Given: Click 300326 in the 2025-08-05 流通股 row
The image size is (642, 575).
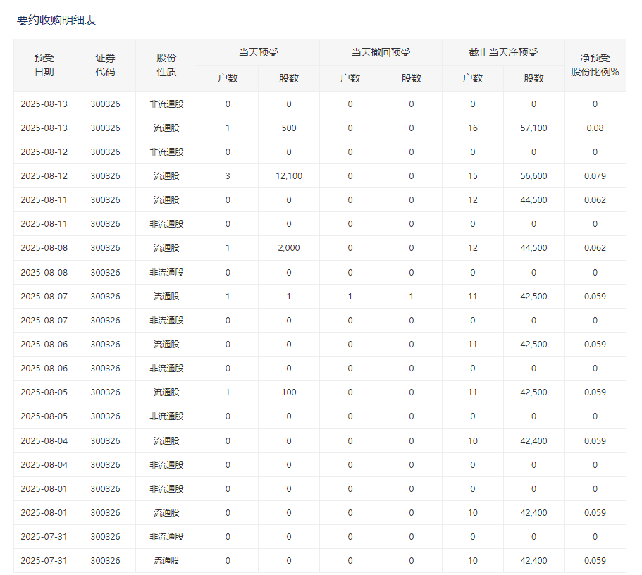Looking at the screenshot, I should 105,392.
